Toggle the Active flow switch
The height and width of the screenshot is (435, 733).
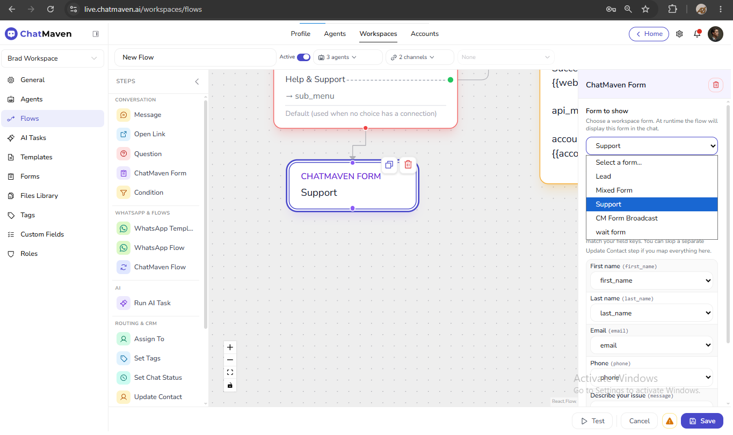pyautogui.click(x=303, y=57)
